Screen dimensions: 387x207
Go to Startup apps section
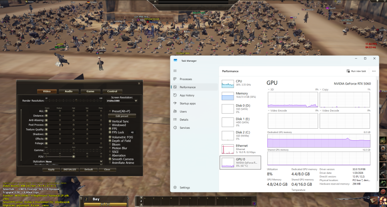[187, 103]
